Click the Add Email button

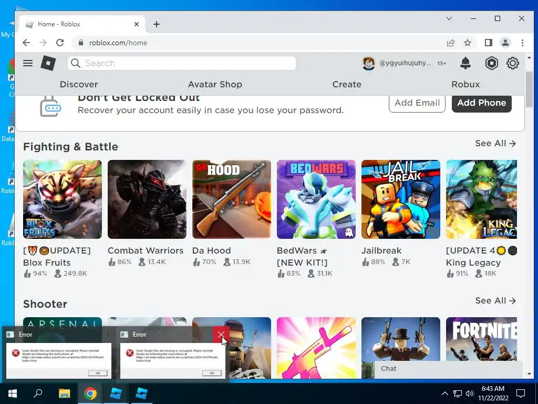(x=417, y=103)
